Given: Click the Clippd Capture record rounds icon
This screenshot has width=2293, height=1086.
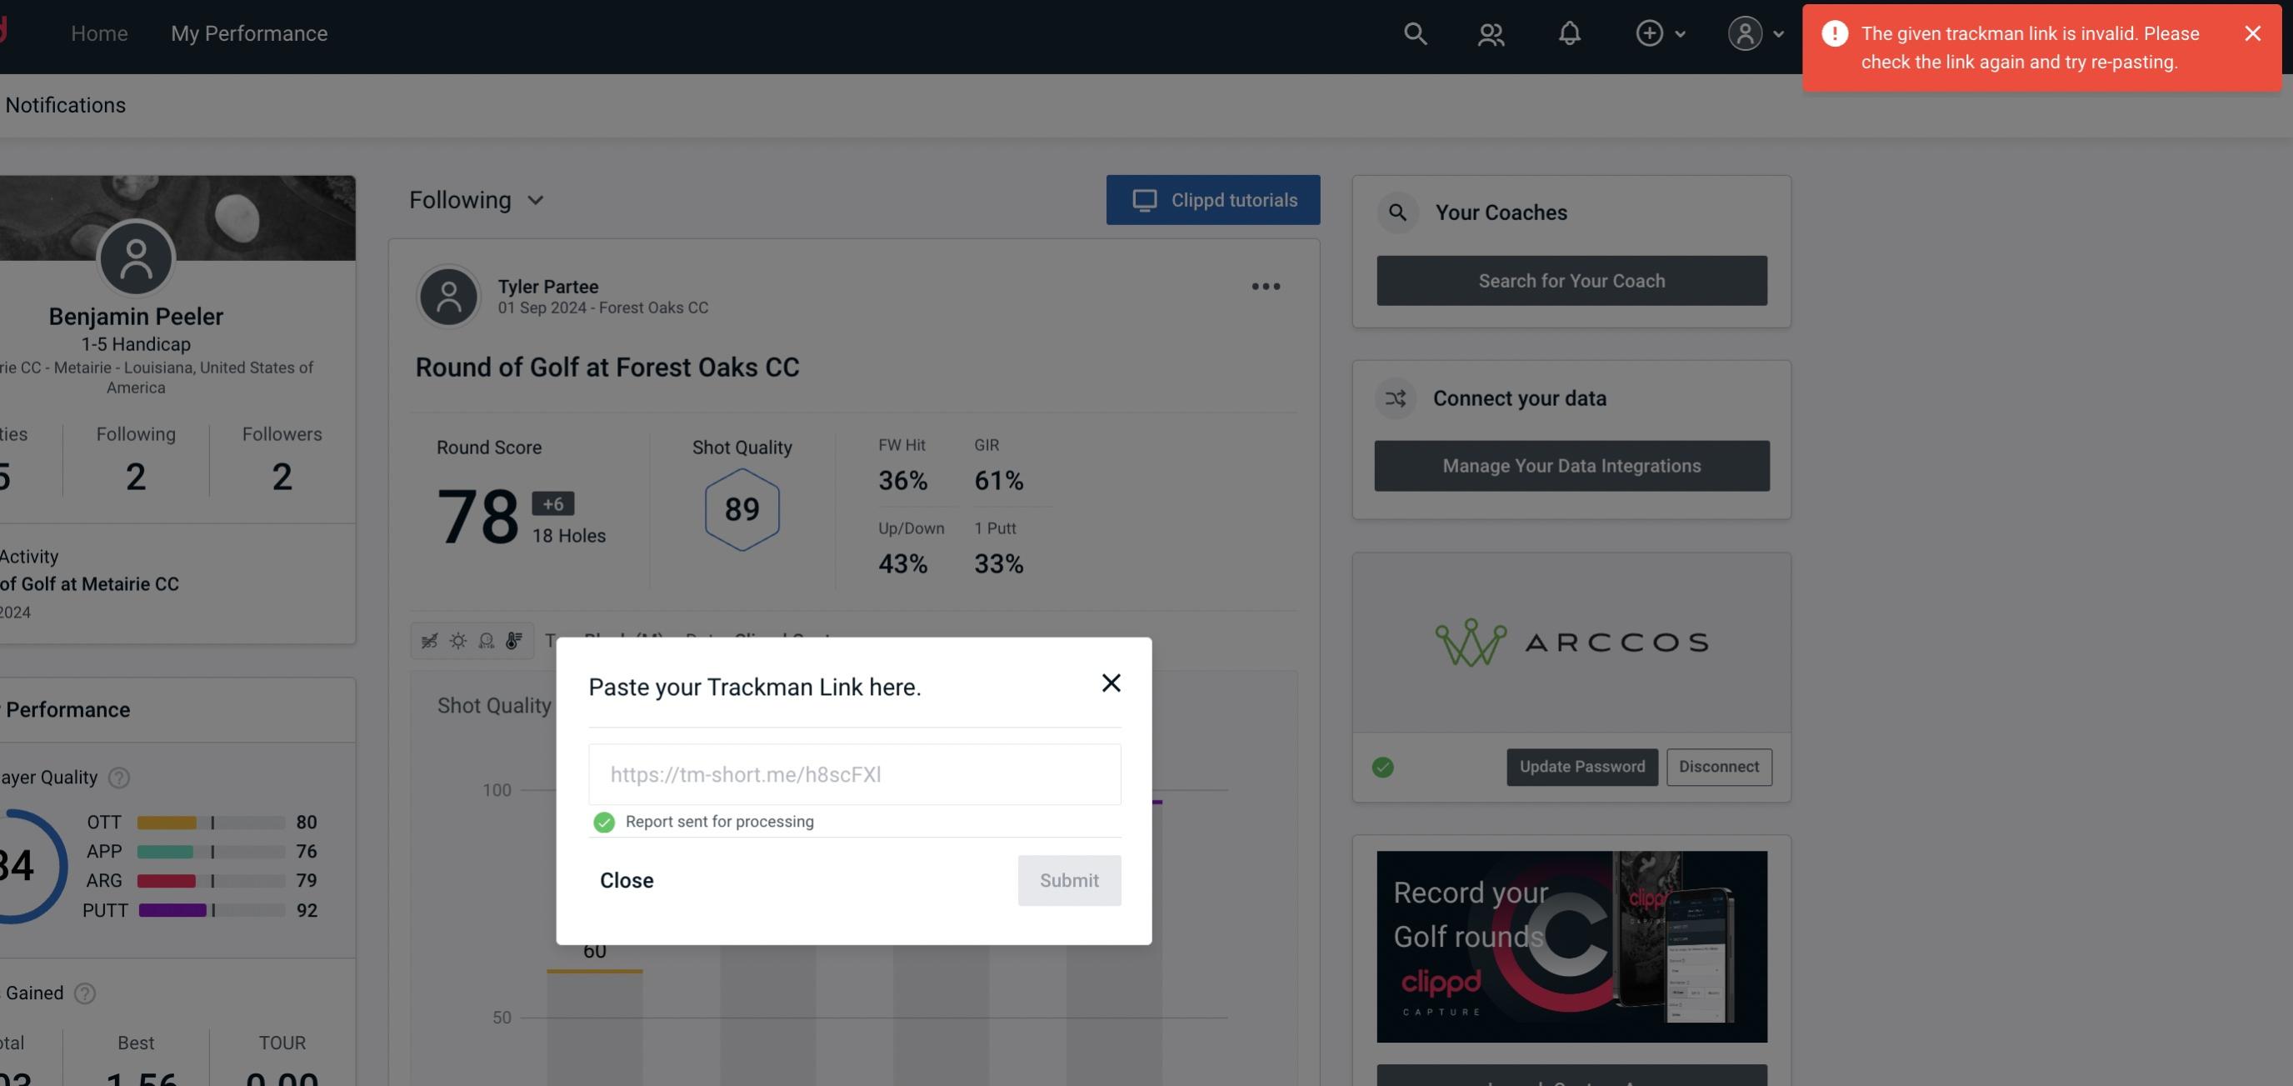Looking at the screenshot, I should tap(1572, 945).
